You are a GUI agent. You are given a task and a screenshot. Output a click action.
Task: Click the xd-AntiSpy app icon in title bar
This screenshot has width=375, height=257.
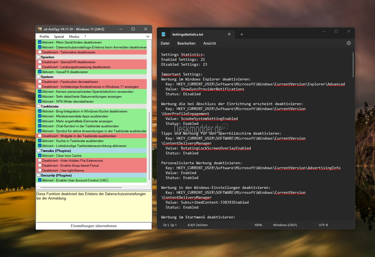(x=40, y=29)
